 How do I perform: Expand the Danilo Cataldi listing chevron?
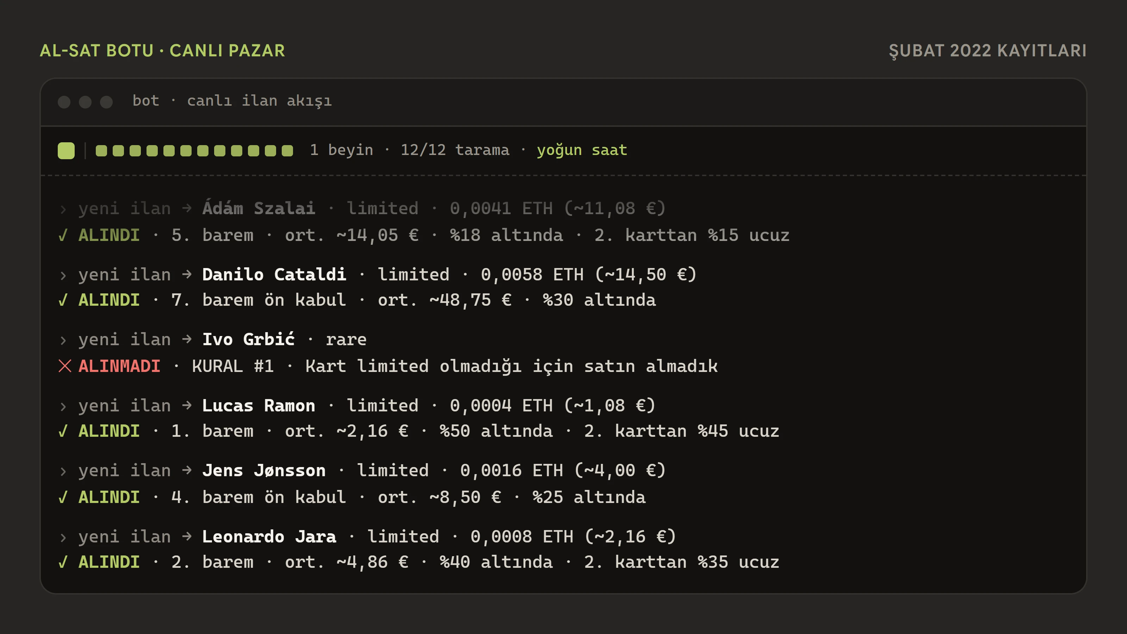point(63,275)
